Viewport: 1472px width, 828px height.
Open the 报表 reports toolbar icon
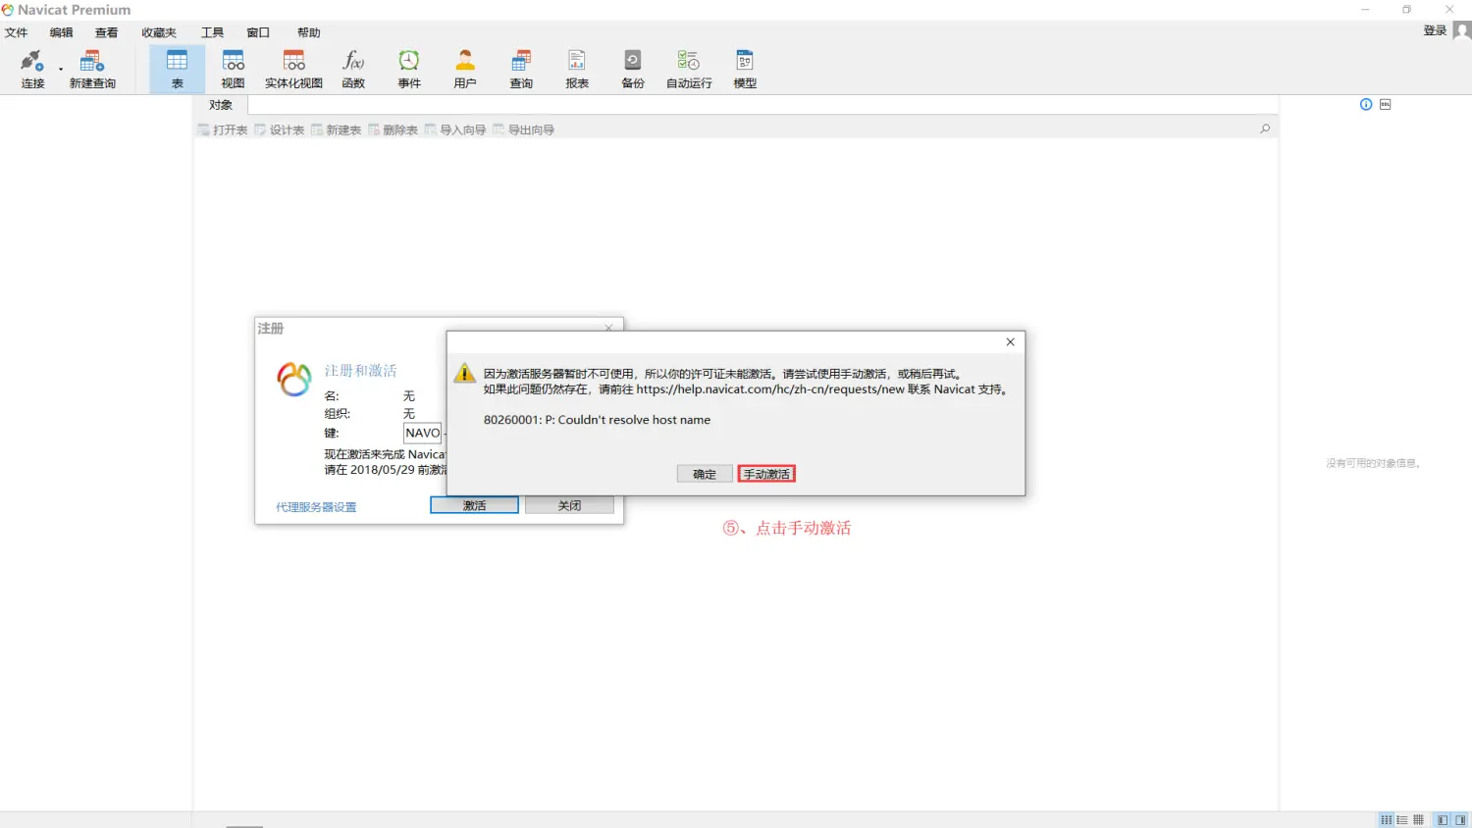click(577, 69)
